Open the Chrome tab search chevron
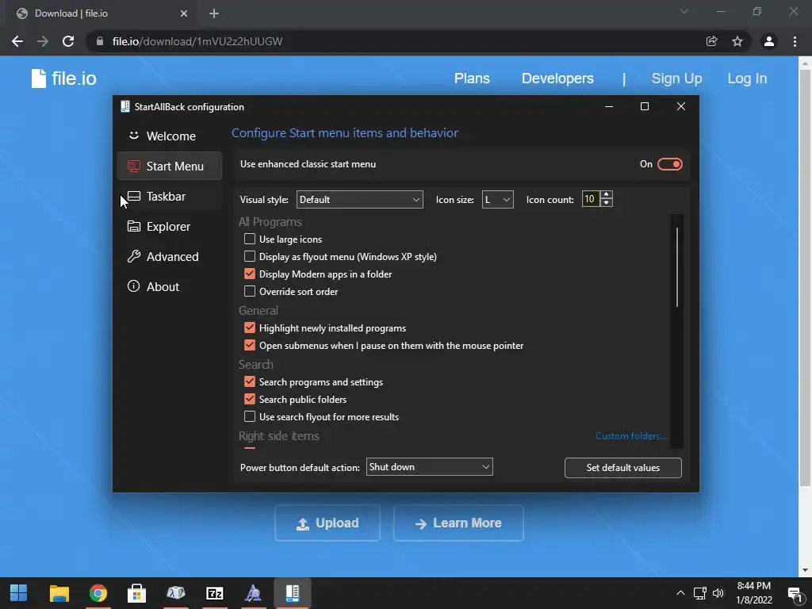This screenshot has height=609, width=812. [x=684, y=11]
